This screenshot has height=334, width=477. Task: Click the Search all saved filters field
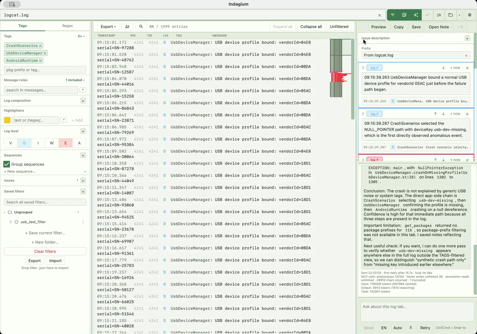coord(45,202)
